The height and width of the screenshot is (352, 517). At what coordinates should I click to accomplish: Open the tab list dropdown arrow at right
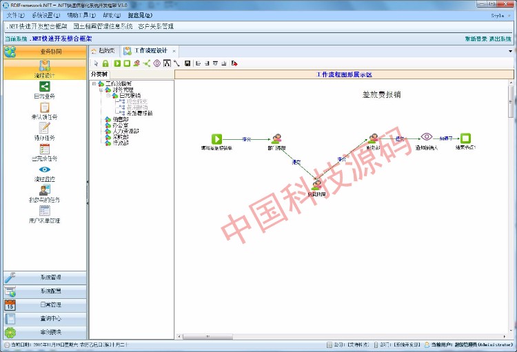pyautogui.click(x=510, y=52)
